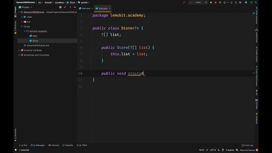Hide the Project panel with minus icon
272x153 pixels.
[x=75, y=7]
